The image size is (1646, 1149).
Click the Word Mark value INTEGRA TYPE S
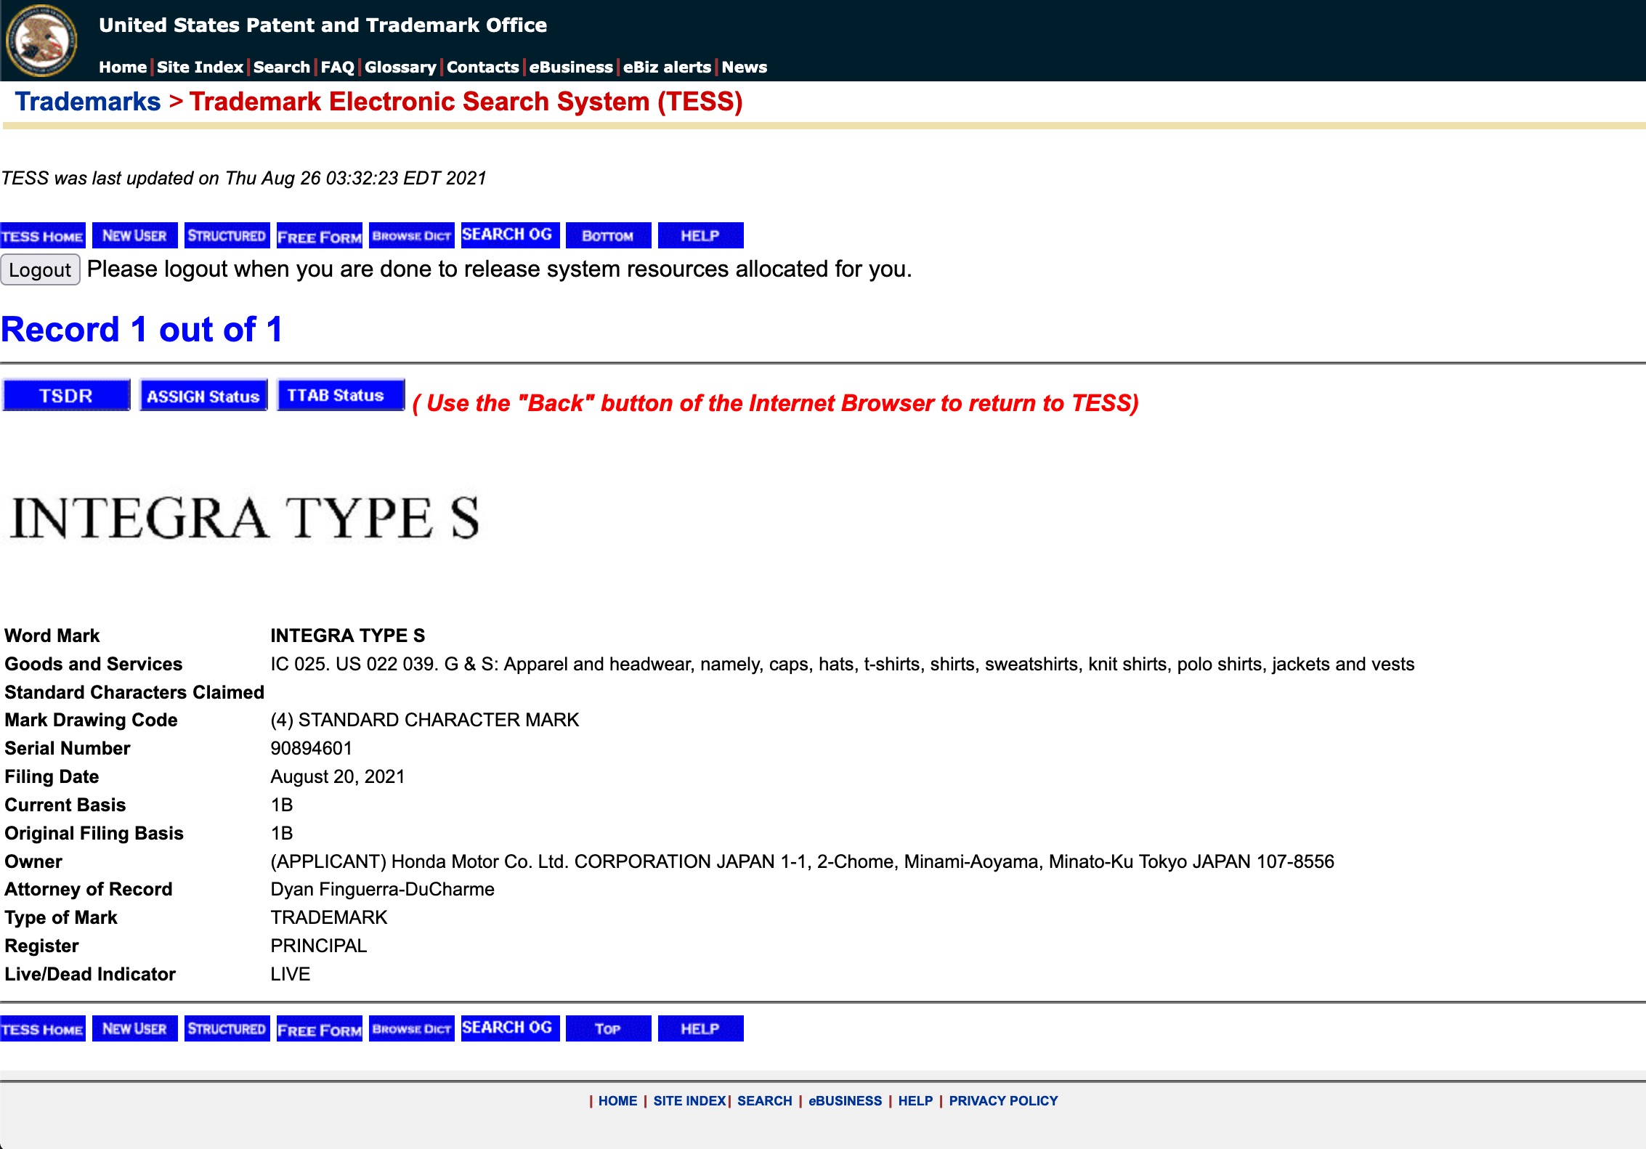tap(348, 636)
